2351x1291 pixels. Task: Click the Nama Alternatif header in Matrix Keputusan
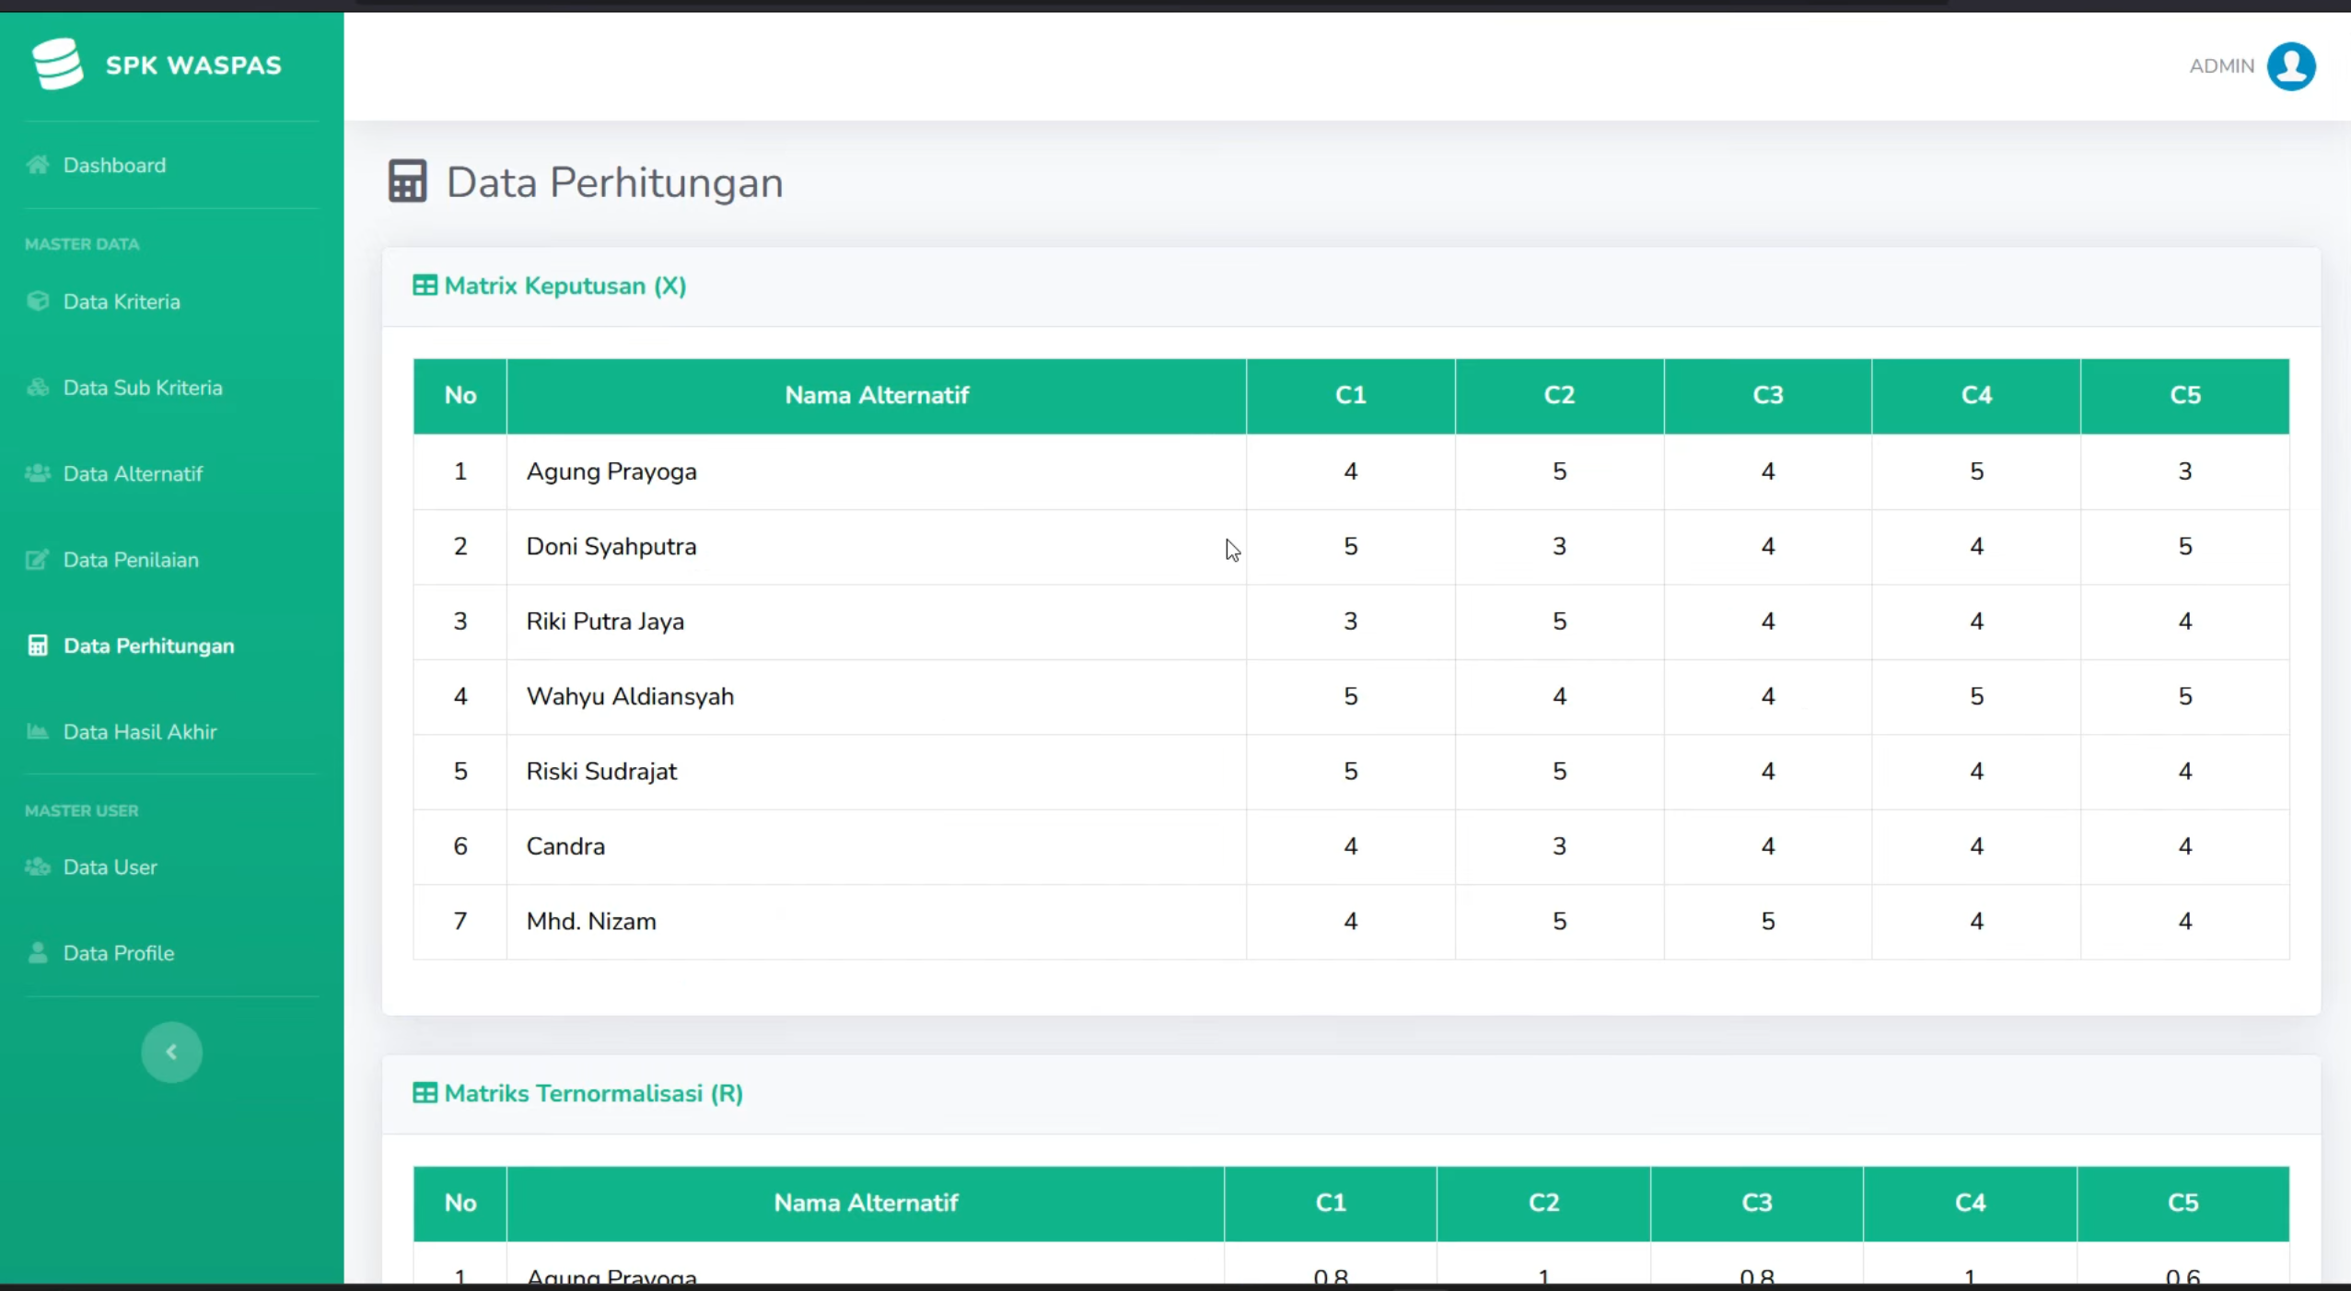pos(876,395)
